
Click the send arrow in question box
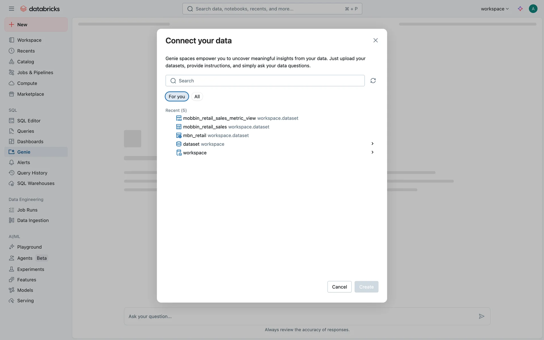click(x=481, y=316)
